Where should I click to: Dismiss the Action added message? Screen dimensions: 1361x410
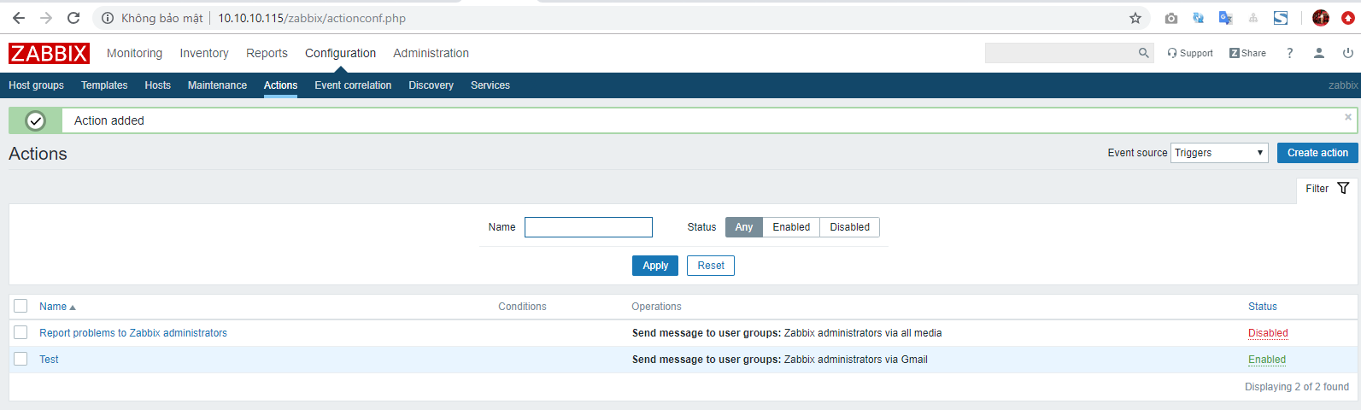1348,117
